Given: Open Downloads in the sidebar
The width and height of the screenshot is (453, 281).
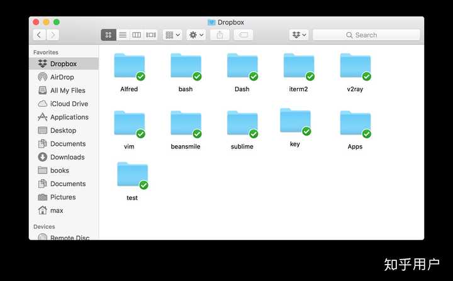Looking at the screenshot, I should click(64, 157).
